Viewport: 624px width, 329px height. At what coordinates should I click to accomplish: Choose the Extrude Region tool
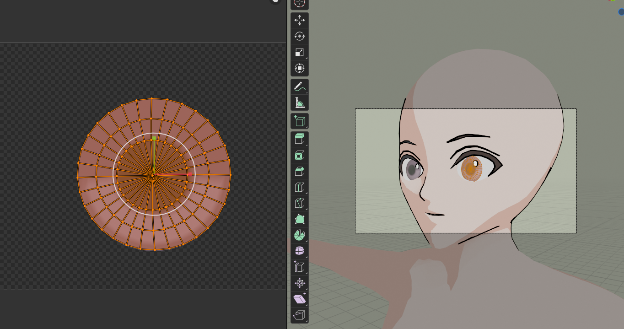300,139
